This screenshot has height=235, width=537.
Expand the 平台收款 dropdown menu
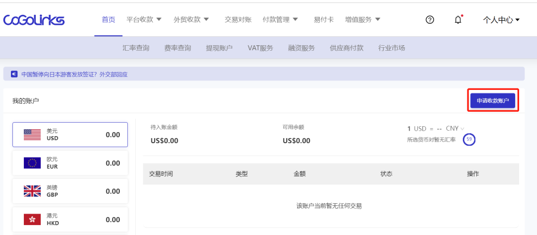click(x=144, y=19)
